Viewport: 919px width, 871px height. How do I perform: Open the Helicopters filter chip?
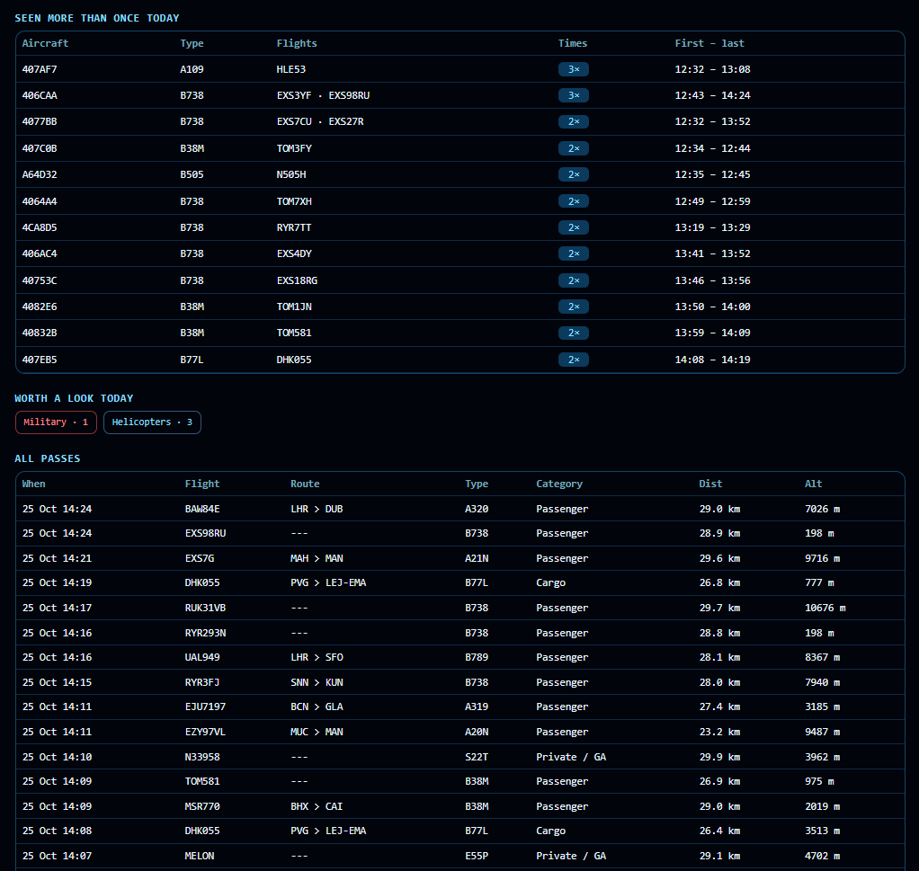[152, 422]
